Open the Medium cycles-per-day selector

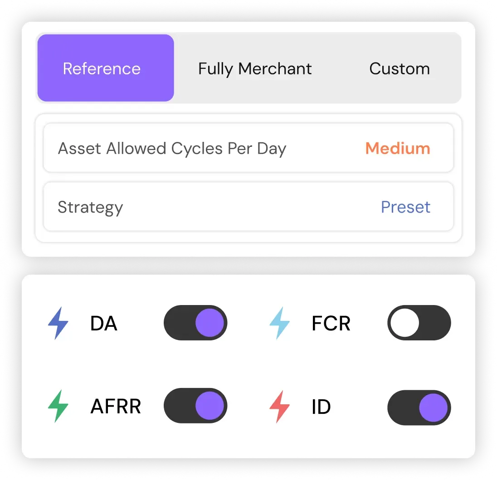pyautogui.click(x=398, y=148)
